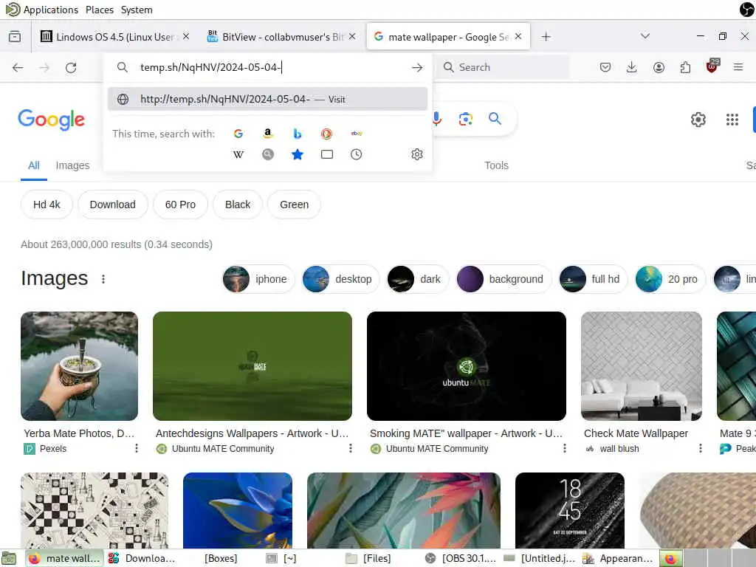The image size is (756, 567).
Task: Apply the Black filter chip
Action: (238, 205)
